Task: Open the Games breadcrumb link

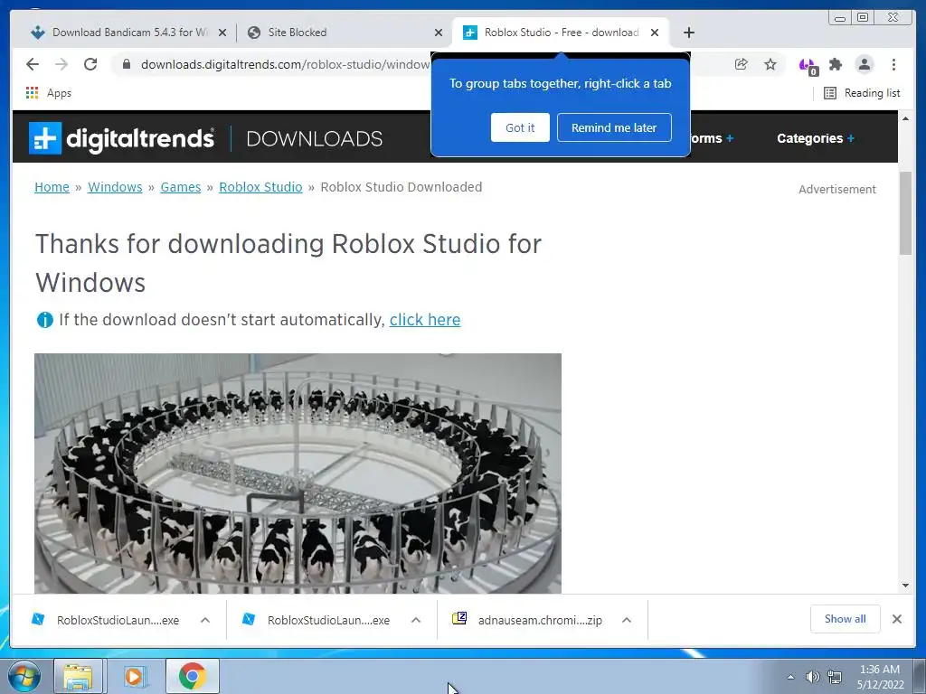Action: click(181, 187)
